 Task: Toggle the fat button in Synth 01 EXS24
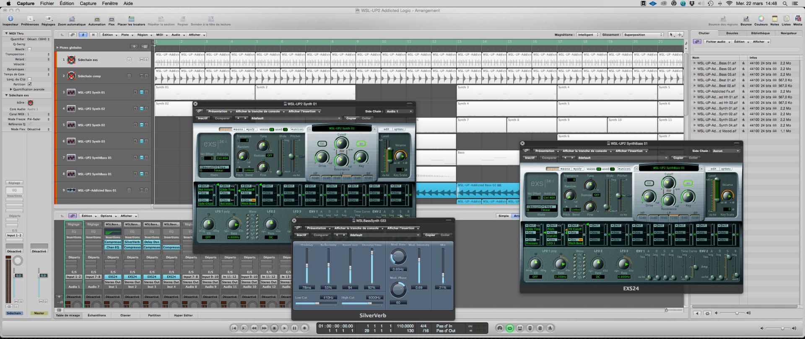coord(322,144)
